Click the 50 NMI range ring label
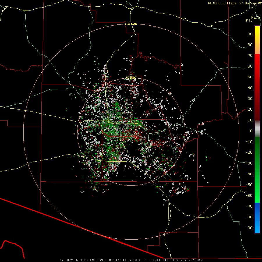 click(131, 78)
